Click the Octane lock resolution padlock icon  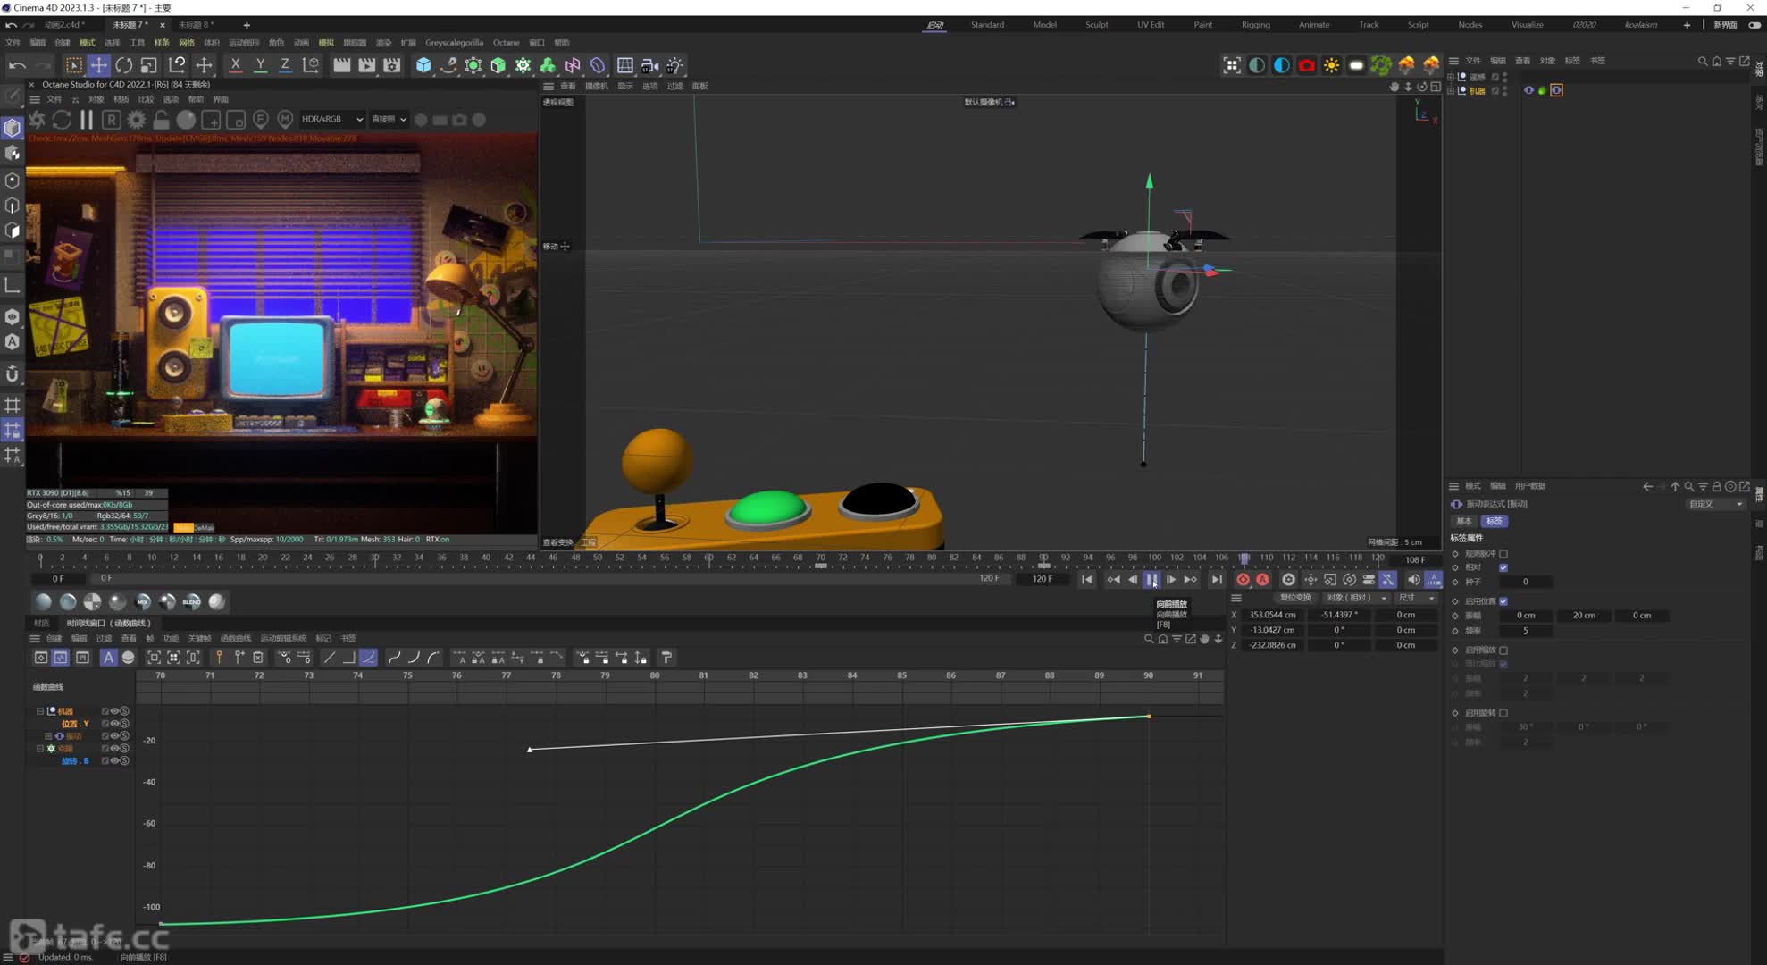click(x=161, y=119)
